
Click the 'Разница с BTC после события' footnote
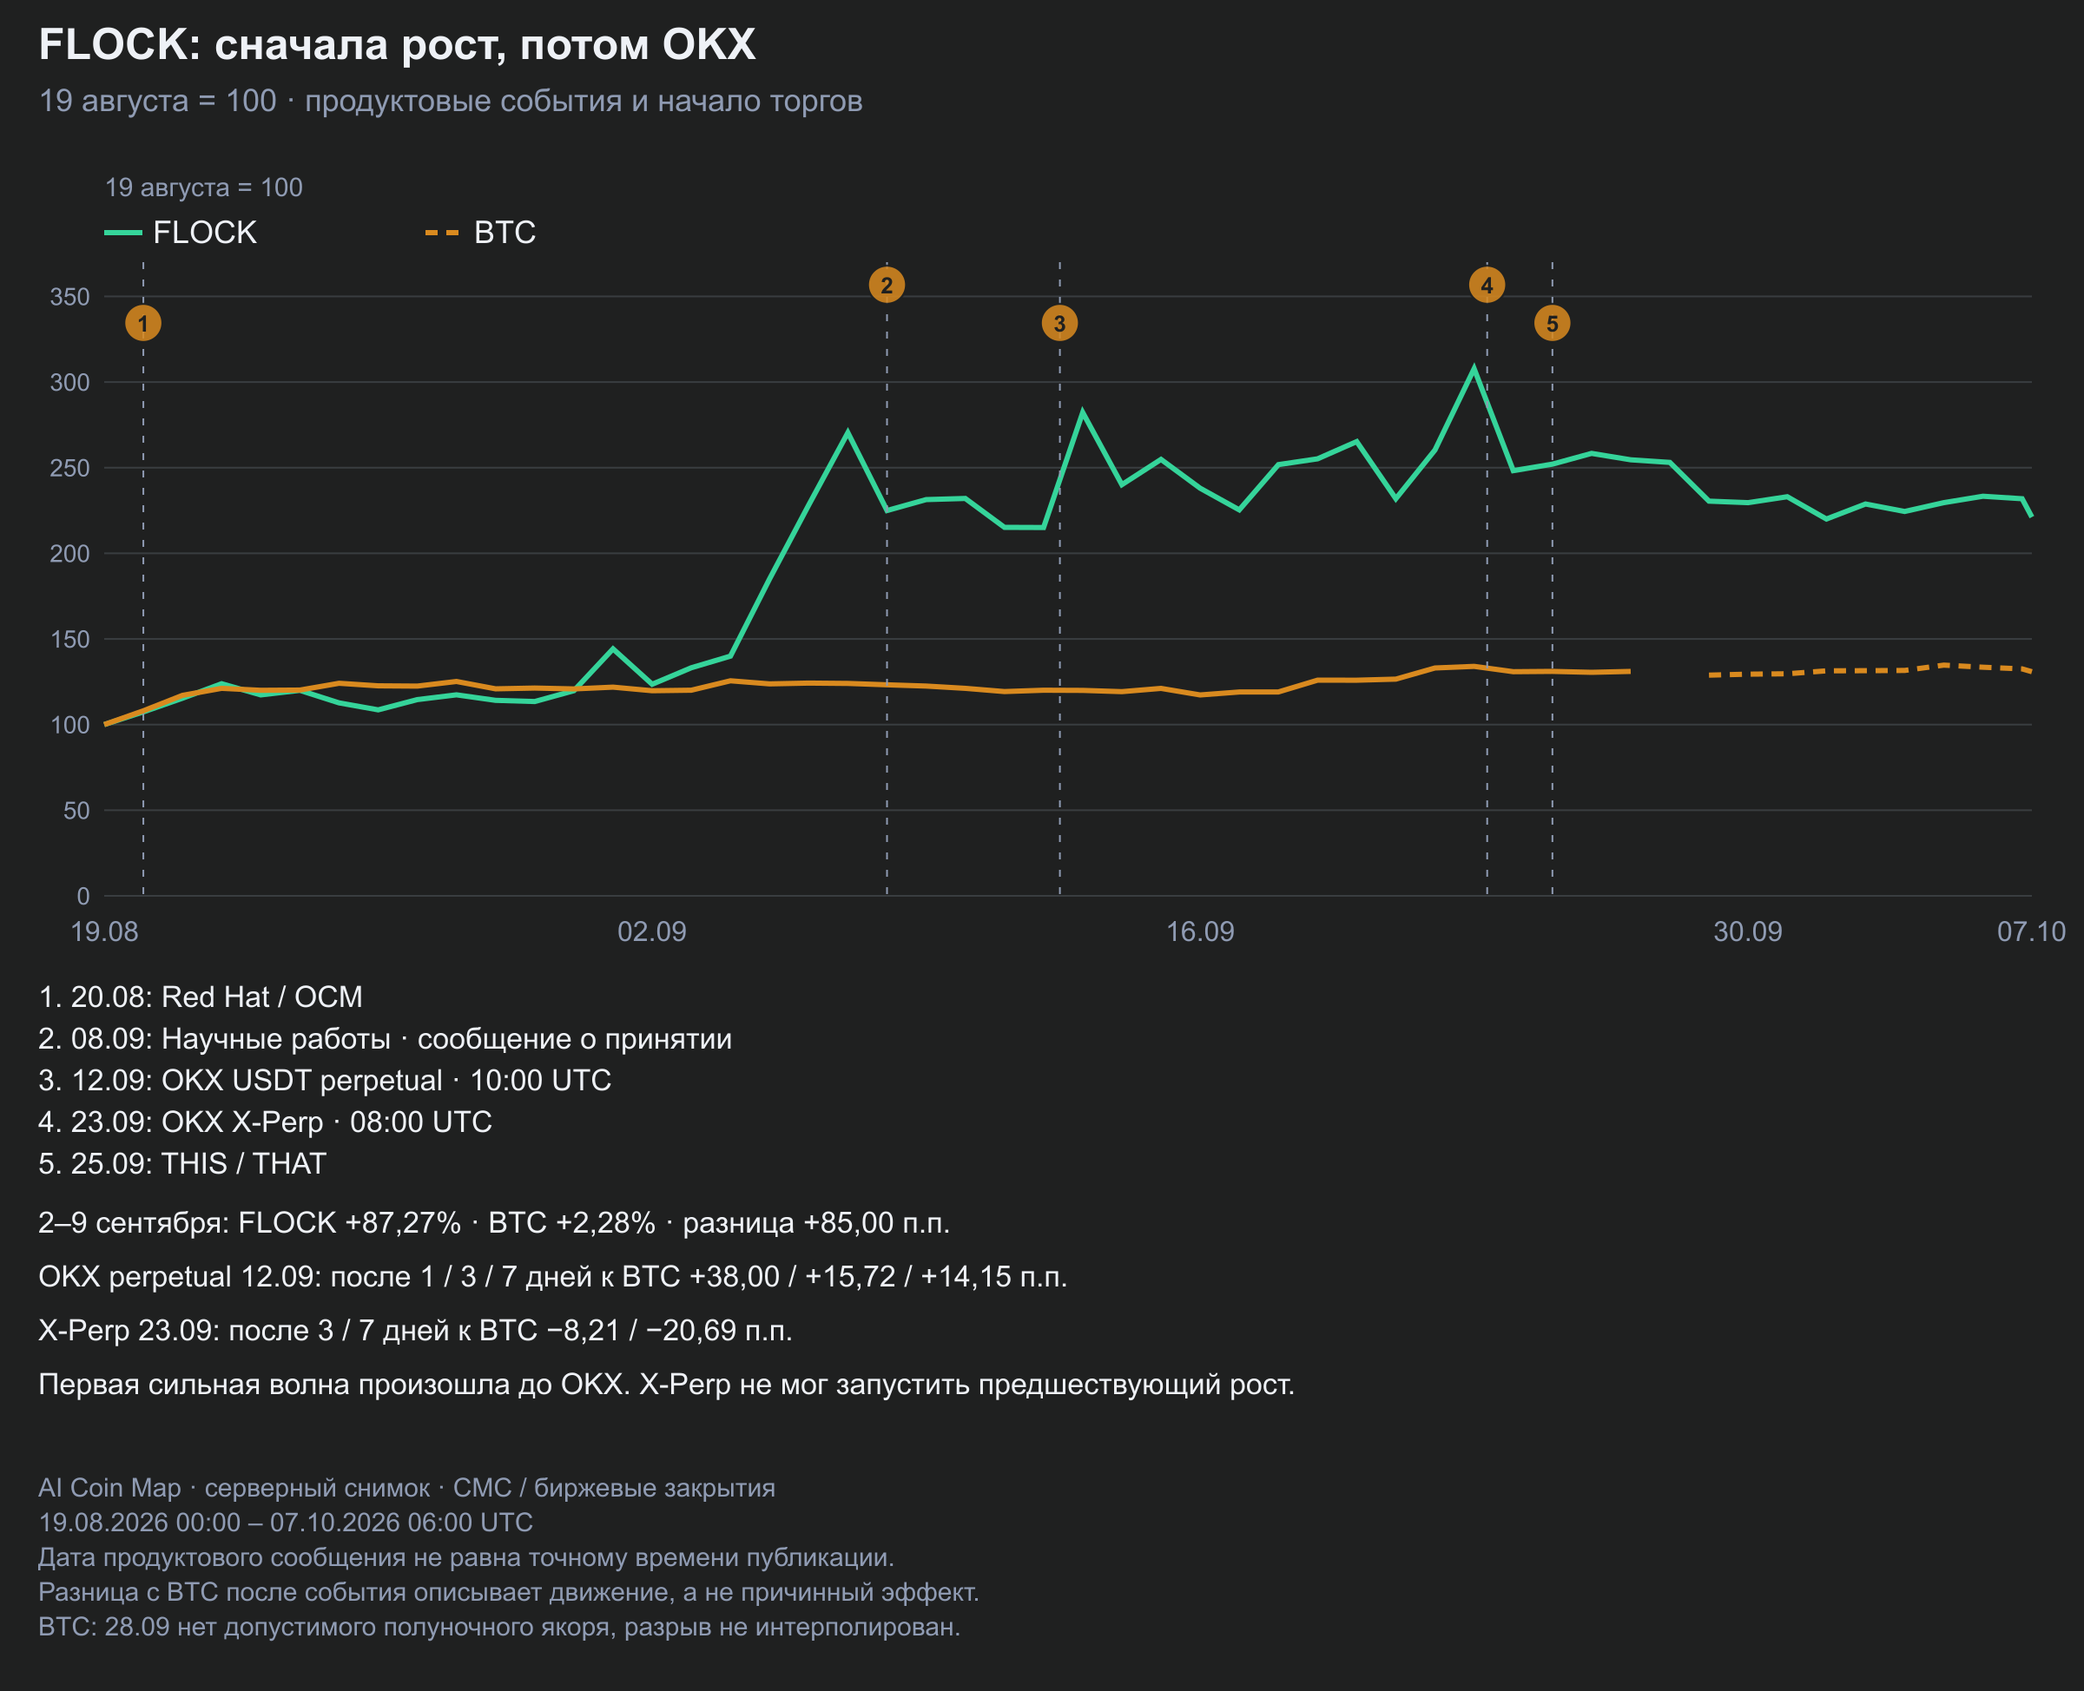(509, 1593)
